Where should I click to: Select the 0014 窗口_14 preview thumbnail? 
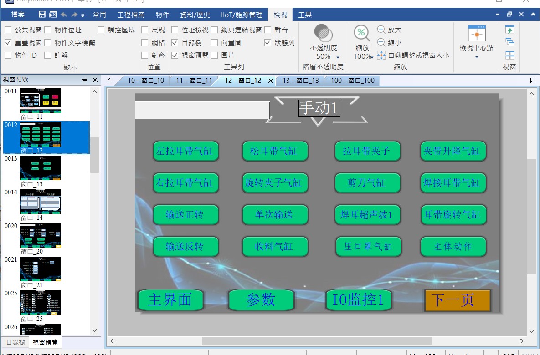coord(41,202)
